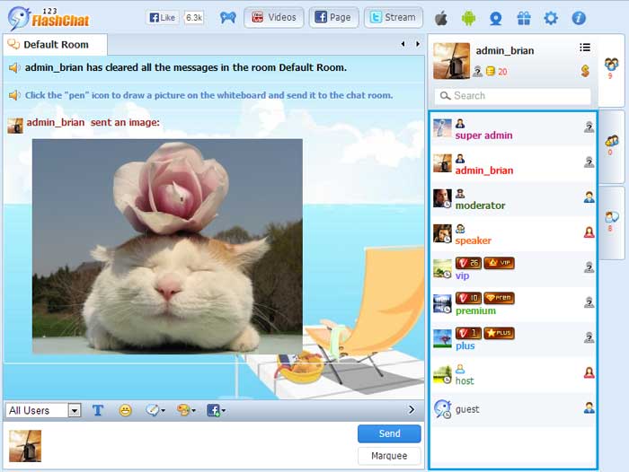Image resolution: width=629 pixels, height=472 pixels.
Task: Click the Marquee button
Action: click(389, 456)
